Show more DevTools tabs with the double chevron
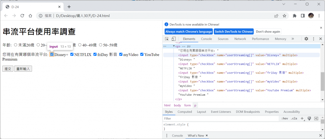Image resolution: width=325 pixels, height=139 pixels. pyautogui.click(x=293, y=39)
